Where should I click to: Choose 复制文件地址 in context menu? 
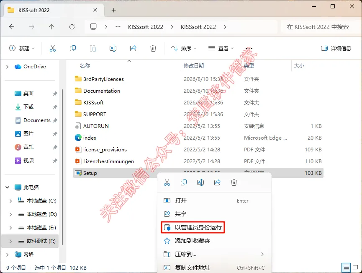[214, 268]
